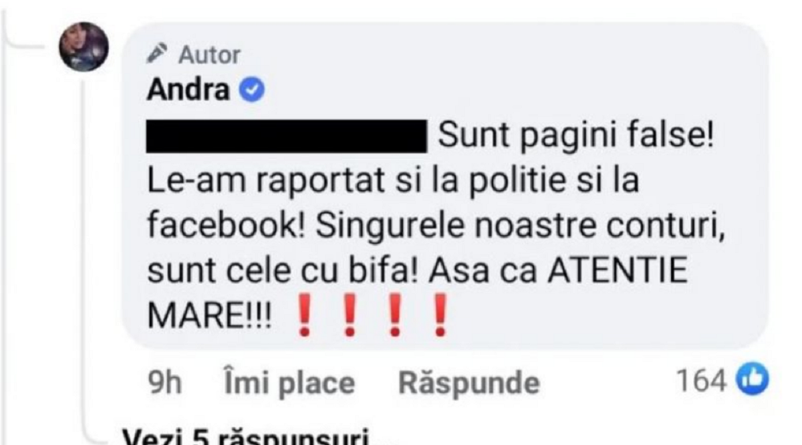Click the text "Sunt pagini false!"
This screenshot has width=802, height=445.
click(x=575, y=139)
